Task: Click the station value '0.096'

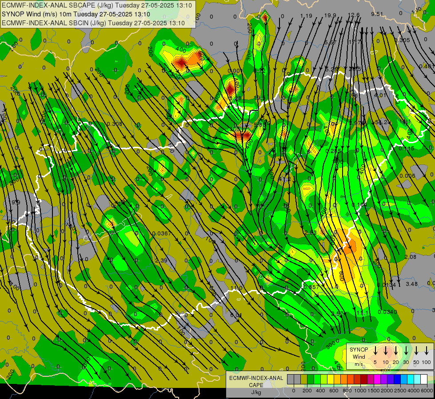Action: coord(407,176)
